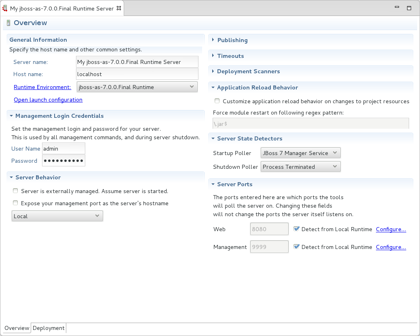
Task: Enable 'Server is externally managed' option
Action: [15, 190]
